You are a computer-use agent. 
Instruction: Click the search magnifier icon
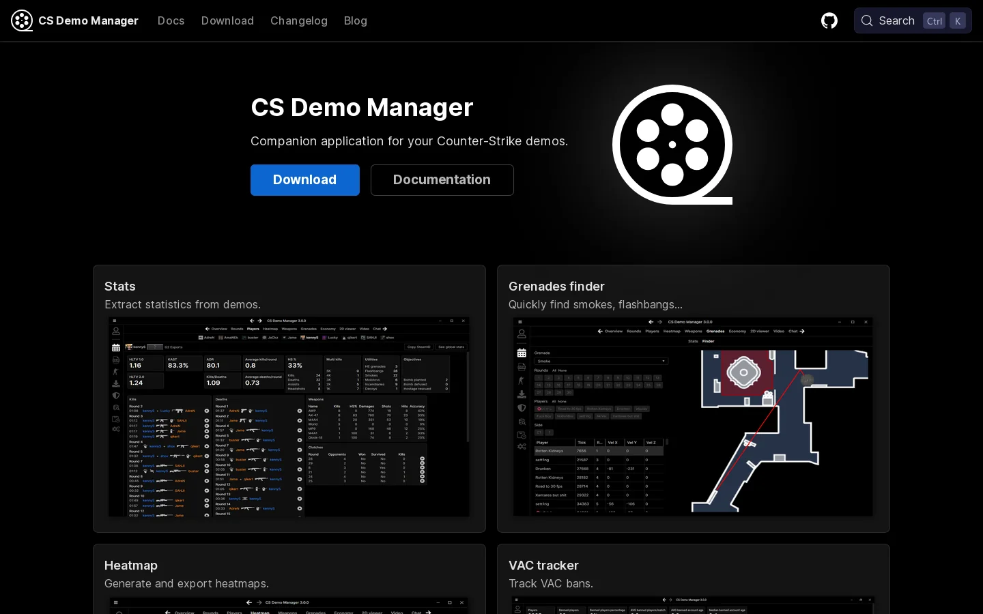coord(867,20)
